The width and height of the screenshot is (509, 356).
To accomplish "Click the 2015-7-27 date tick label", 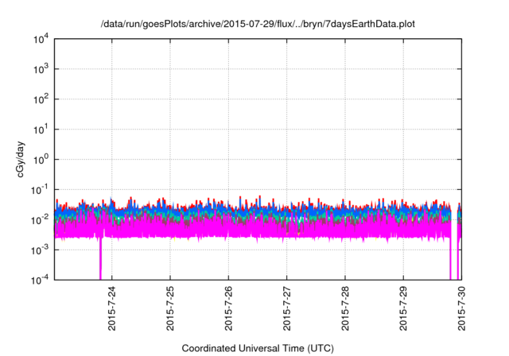I will coord(286,308).
